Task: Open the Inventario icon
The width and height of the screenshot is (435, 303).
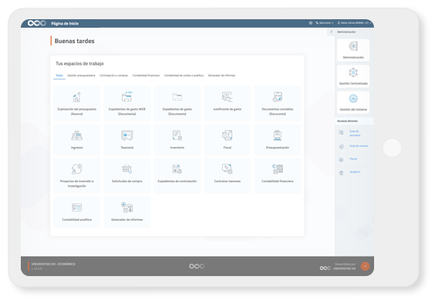Action: 177,135
